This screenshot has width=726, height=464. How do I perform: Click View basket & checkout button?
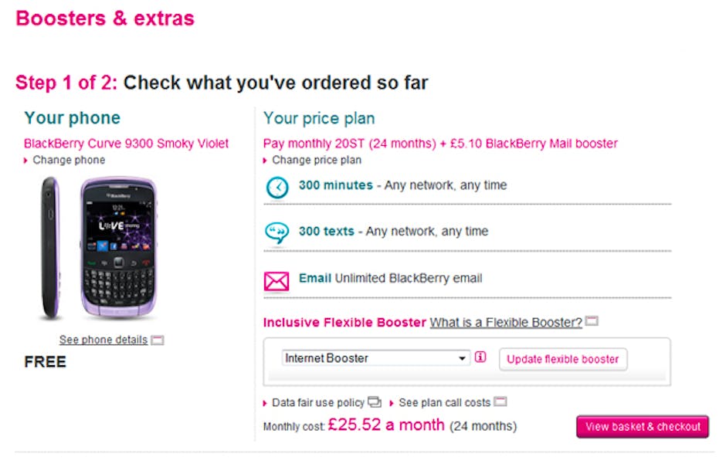(x=642, y=426)
